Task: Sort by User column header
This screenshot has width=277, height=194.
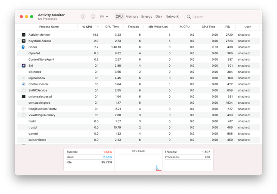Action: click(248, 27)
